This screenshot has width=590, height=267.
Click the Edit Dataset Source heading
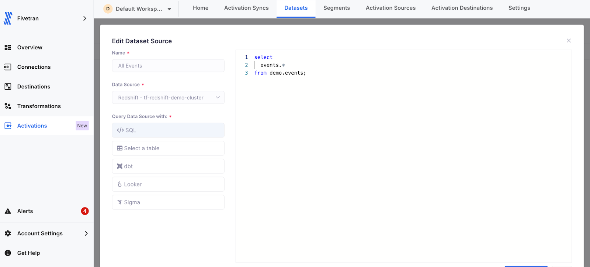click(142, 41)
